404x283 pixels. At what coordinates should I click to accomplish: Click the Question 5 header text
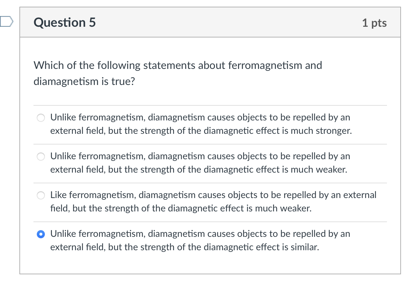coord(64,22)
